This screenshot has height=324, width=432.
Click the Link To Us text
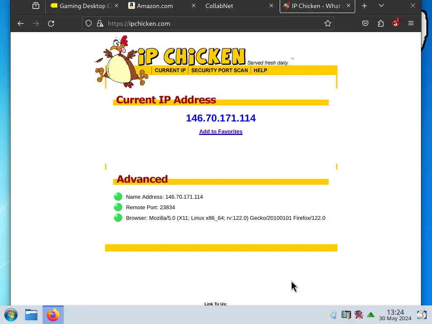(x=216, y=304)
